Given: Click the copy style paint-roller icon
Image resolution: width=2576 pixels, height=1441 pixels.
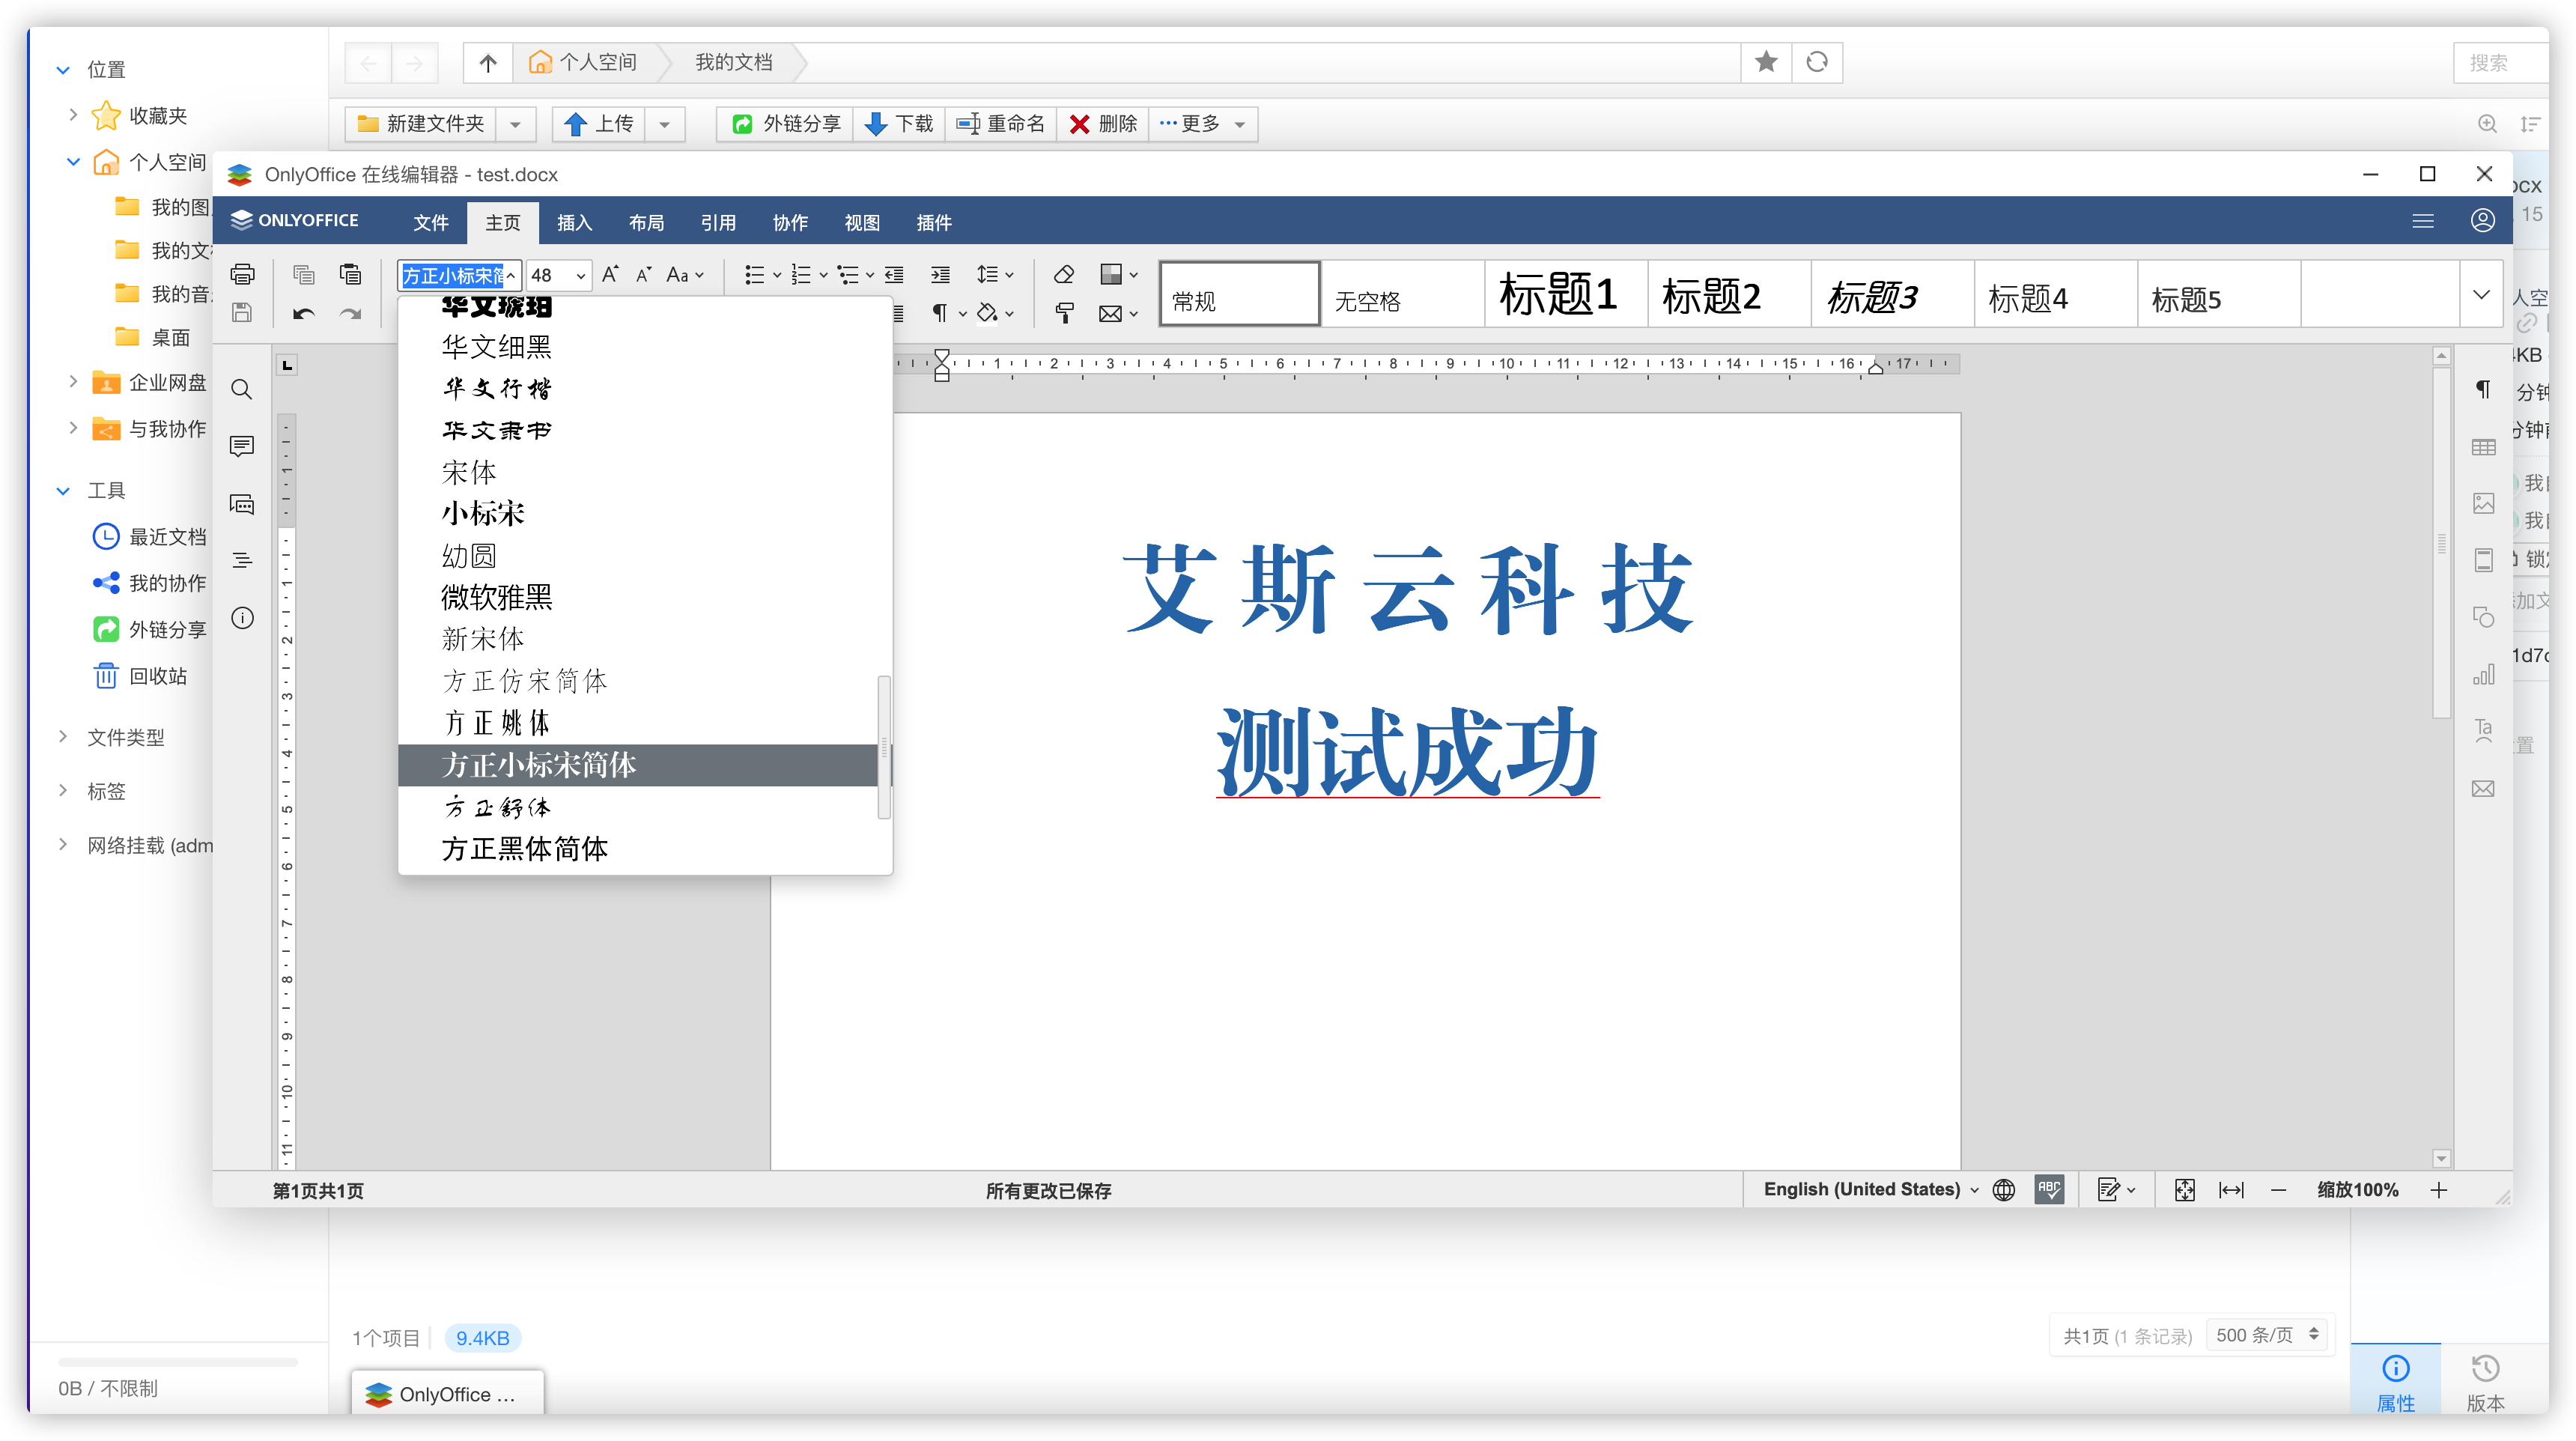Looking at the screenshot, I should coord(1064,314).
